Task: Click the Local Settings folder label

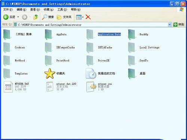Action: [150, 47]
